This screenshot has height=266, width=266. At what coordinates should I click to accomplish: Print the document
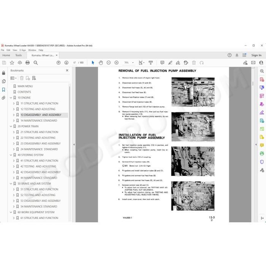(x=27, y=63)
